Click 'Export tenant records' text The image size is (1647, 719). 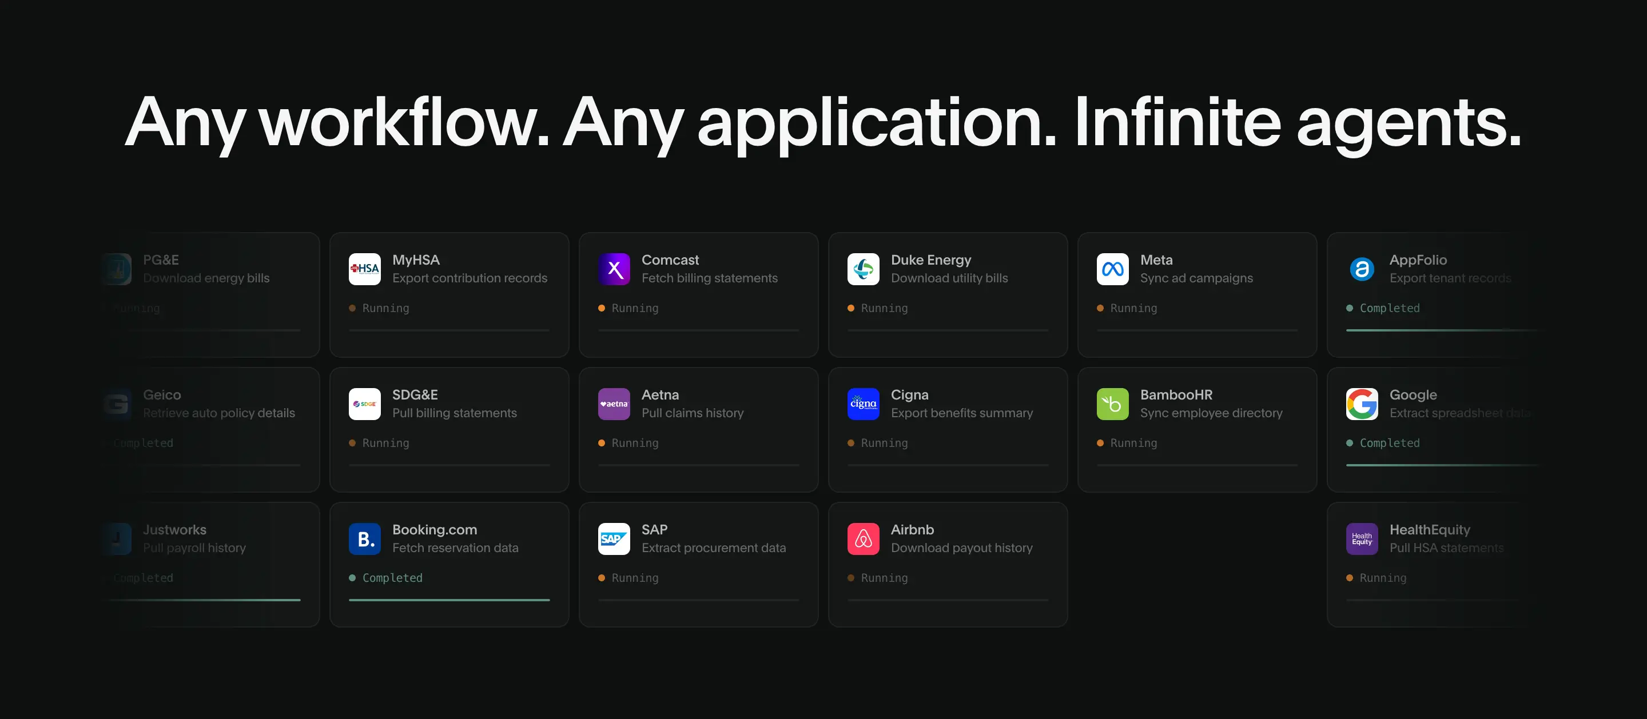[x=1450, y=278]
